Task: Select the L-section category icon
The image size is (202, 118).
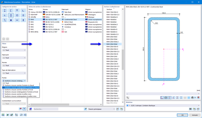Action: point(23,11)
